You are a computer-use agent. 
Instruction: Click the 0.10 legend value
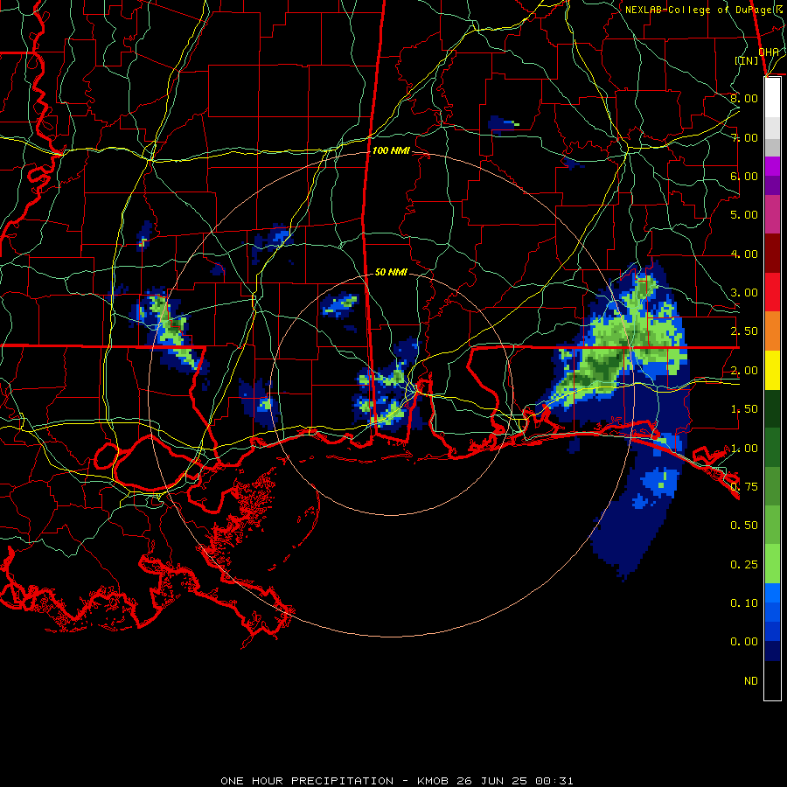(744, 603)
